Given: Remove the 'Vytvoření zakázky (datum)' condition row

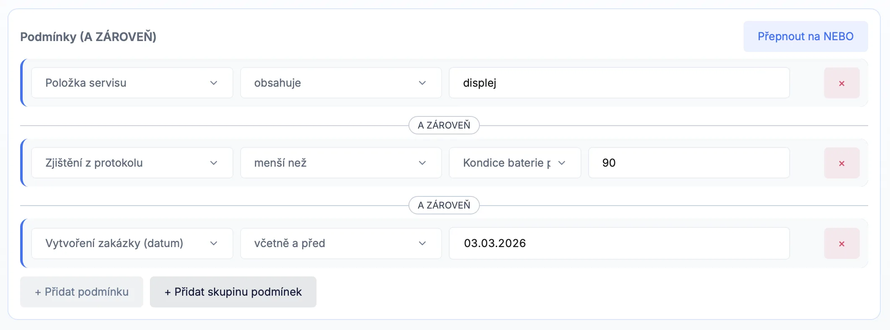Looking at the screenshot, I should pos(841,244).
